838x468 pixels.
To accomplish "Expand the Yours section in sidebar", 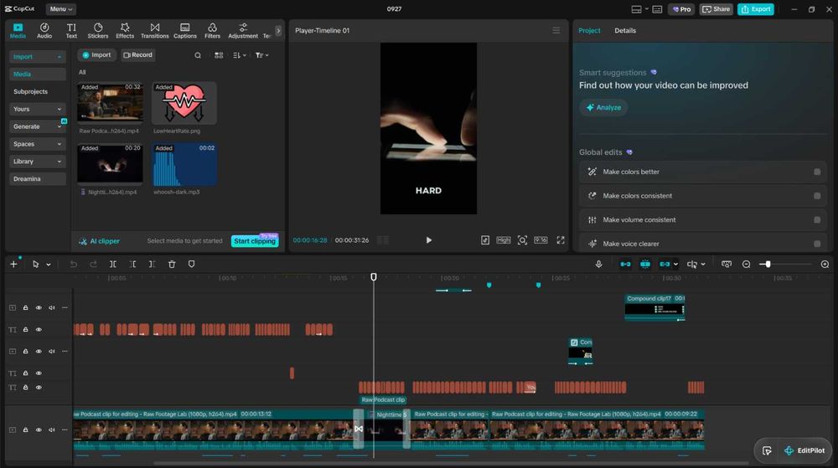I will coord(37,109).
